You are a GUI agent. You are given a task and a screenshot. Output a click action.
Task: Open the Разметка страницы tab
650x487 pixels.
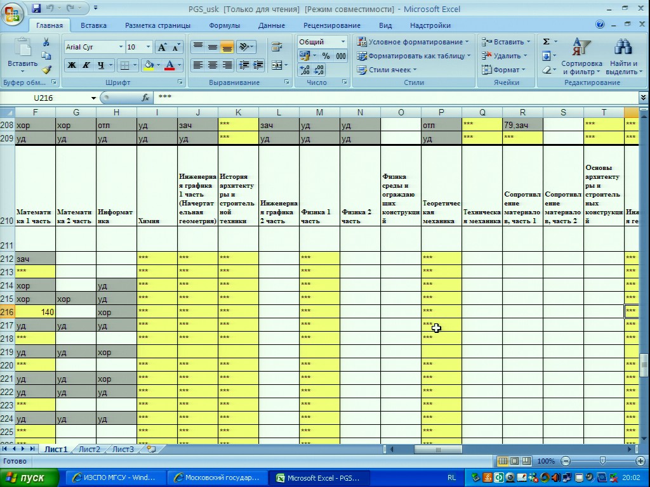pos(157,25)
